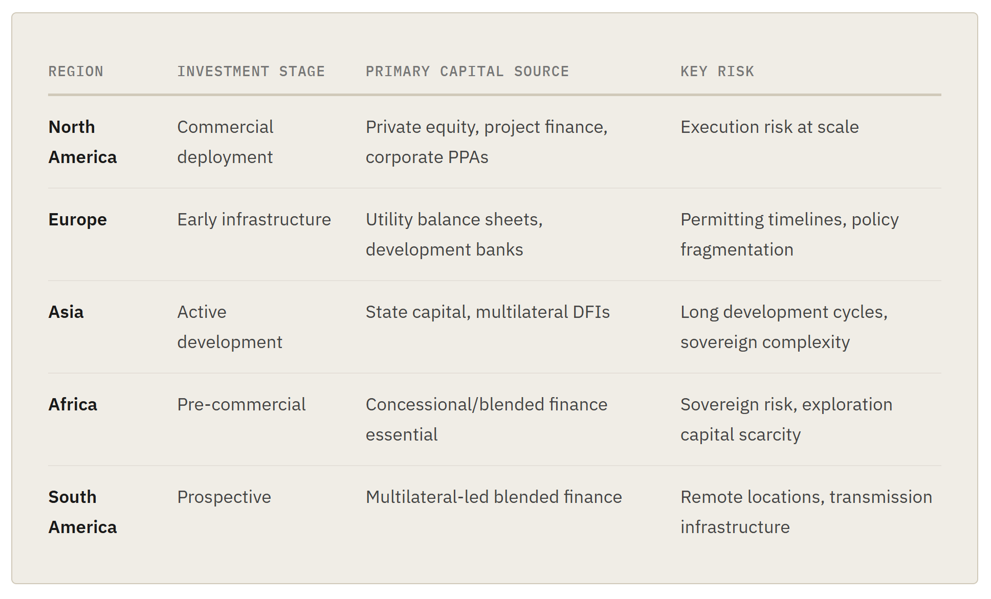Click the REGION column header
Screen dimensions: 991x599
(x=76, y=72)
